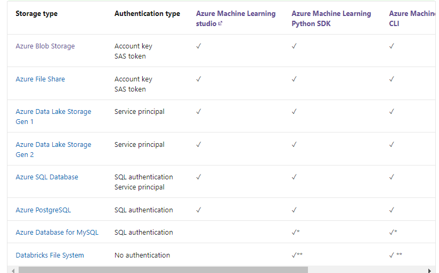Open the Databricks File System link
The image size is (439, 273).
click(x=50, y=255)
